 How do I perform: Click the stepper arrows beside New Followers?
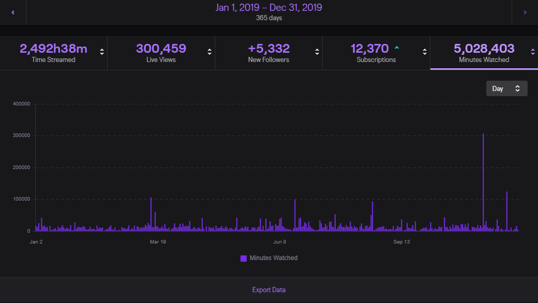[x=317, y=52]
